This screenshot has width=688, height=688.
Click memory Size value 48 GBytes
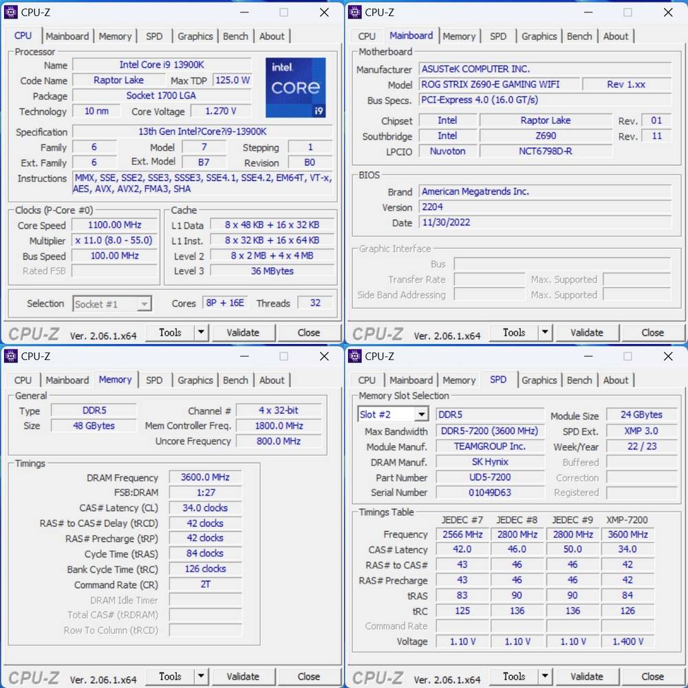[x=94, y=426]
